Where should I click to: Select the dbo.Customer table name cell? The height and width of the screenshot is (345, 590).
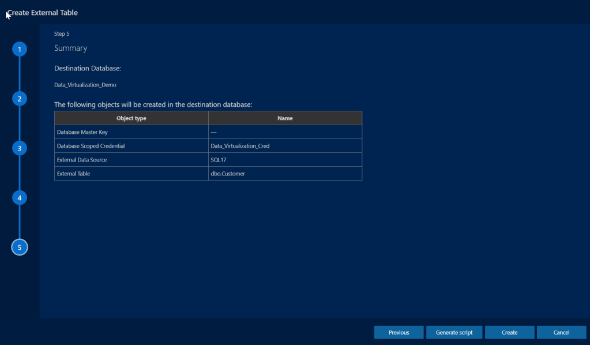tap(228, 174)
